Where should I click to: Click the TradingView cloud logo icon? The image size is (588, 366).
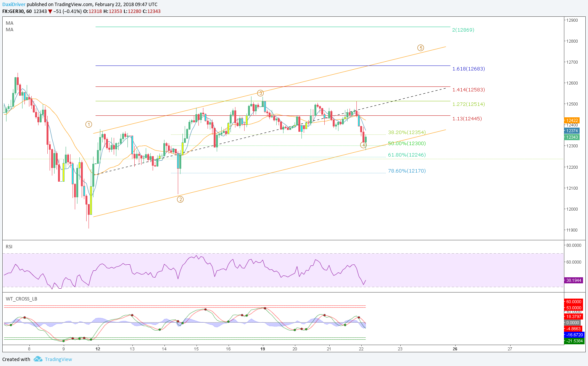38,359
